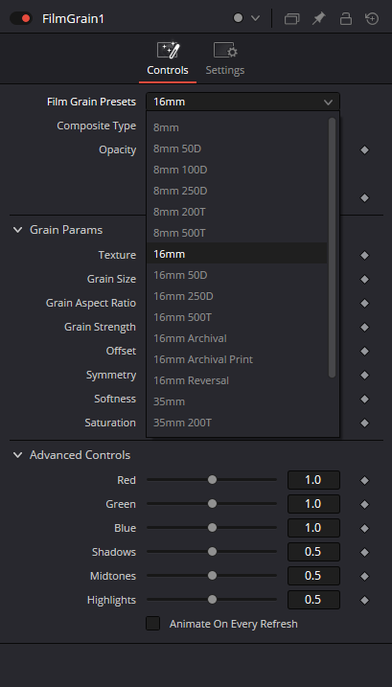Pick the 8mm 200T preset
This screenshot has width=392, height=687.
click(237, 212)
